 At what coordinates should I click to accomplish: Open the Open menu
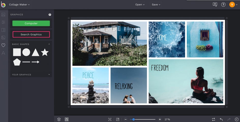pos(140,5)
